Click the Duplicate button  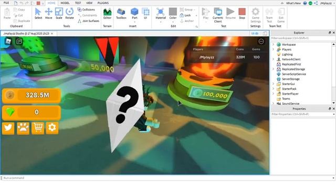pyautogui.click(x=22, y=21)
